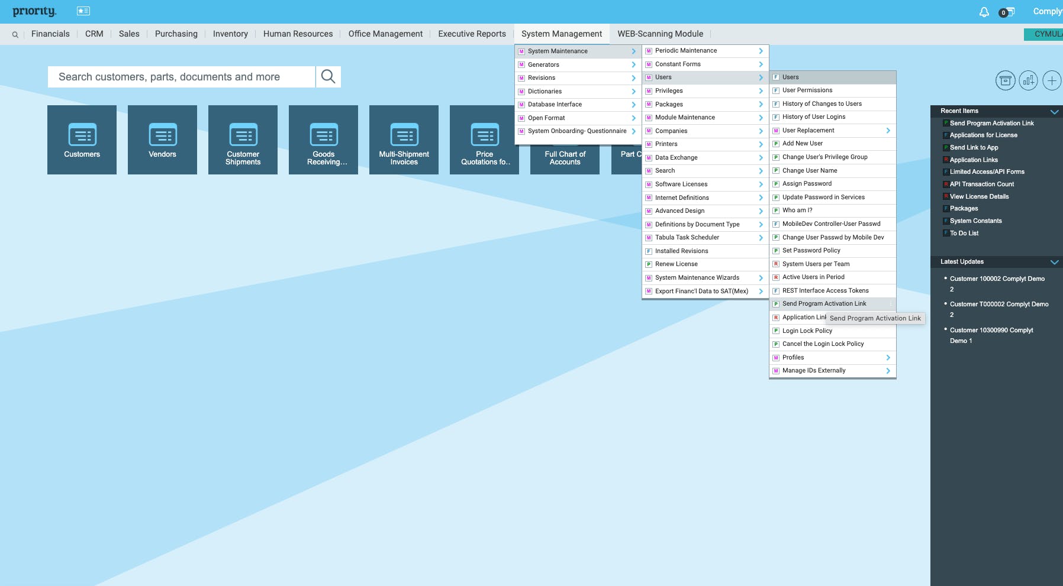Open the Vendors tile
This screenshot has height=586, width=1063.
[x=162, y=140]
